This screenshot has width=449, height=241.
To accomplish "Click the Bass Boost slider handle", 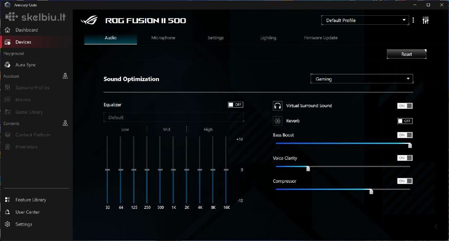I will click(410, 145).
